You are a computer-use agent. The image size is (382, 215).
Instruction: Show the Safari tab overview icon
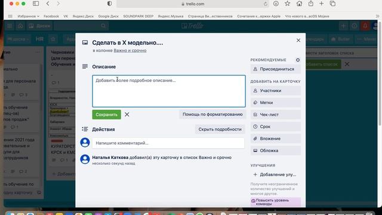(332, 4)
